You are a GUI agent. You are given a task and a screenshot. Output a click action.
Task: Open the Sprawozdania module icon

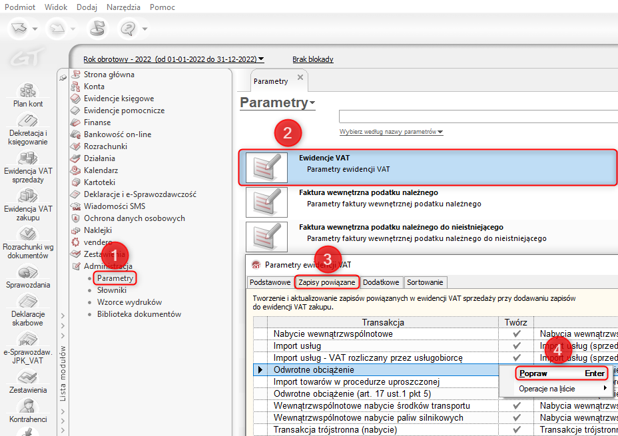point(27,272)
